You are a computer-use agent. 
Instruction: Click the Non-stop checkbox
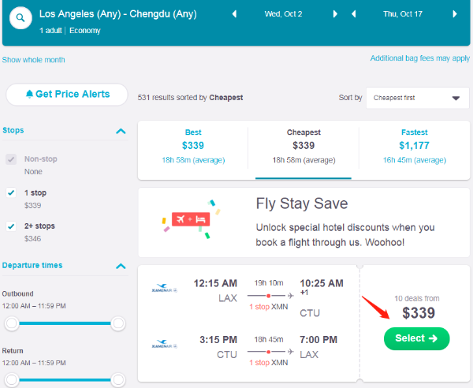[x=11, y=159]
